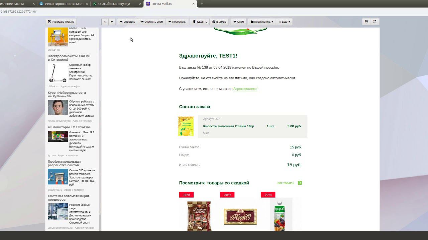The height and width of the screenshot is (240, 428).
Task: Go to previous message with up arrow
Action: [x=105, y=22]
